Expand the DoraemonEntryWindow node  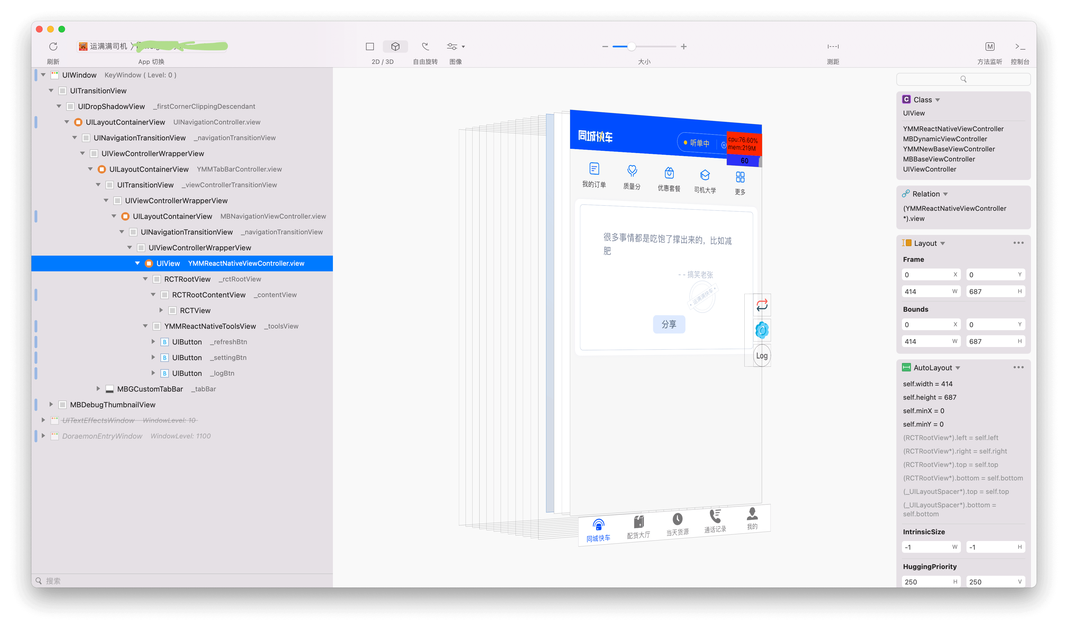pos(43,436)
